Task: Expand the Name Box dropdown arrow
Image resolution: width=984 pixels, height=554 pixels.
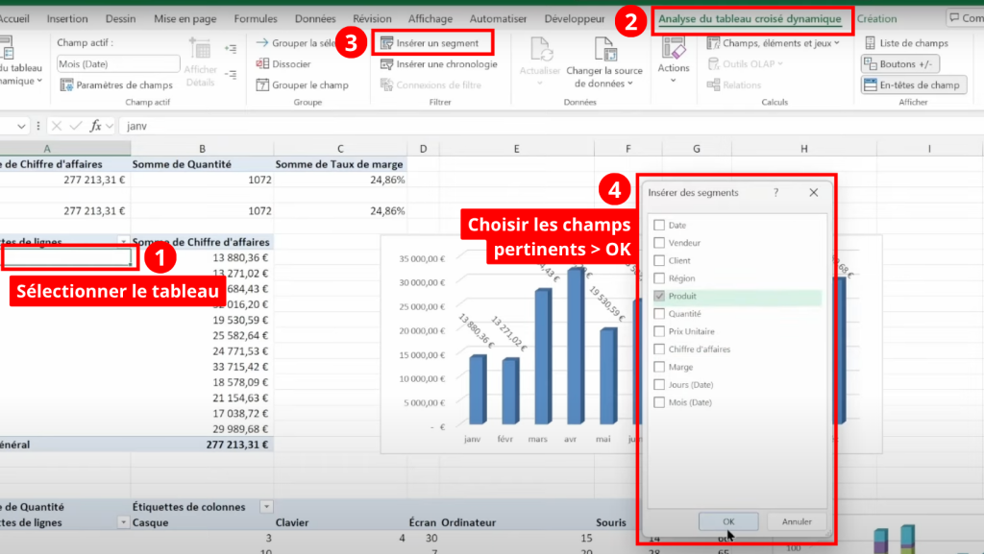Action: coord(21,126)
